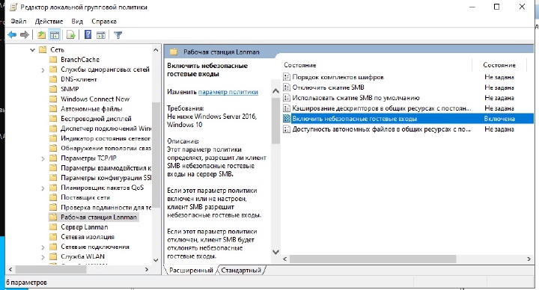Image resolution: width=539 pixels, height=290 pixels.
Task: Click the Forward arrow toolbar icon
Action: [25, 34]
